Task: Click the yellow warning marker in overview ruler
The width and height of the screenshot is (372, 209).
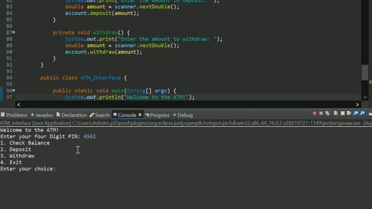Action: pos(370,82)
